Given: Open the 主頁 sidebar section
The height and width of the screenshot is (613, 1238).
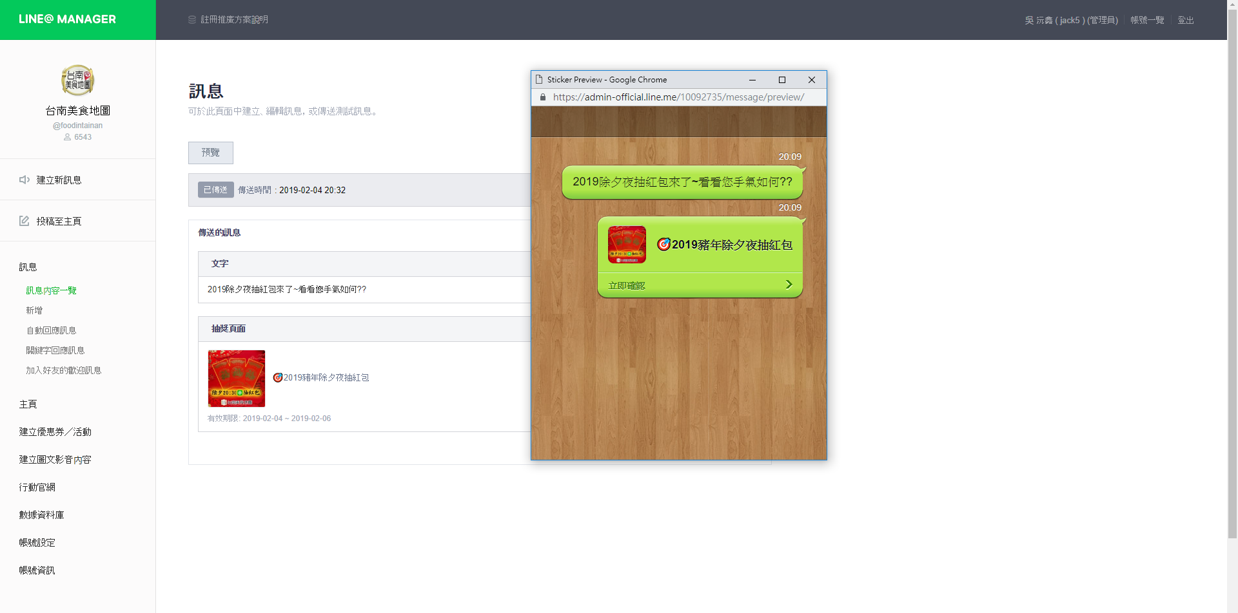Looking at the screenshot, I should pos(28,404).
